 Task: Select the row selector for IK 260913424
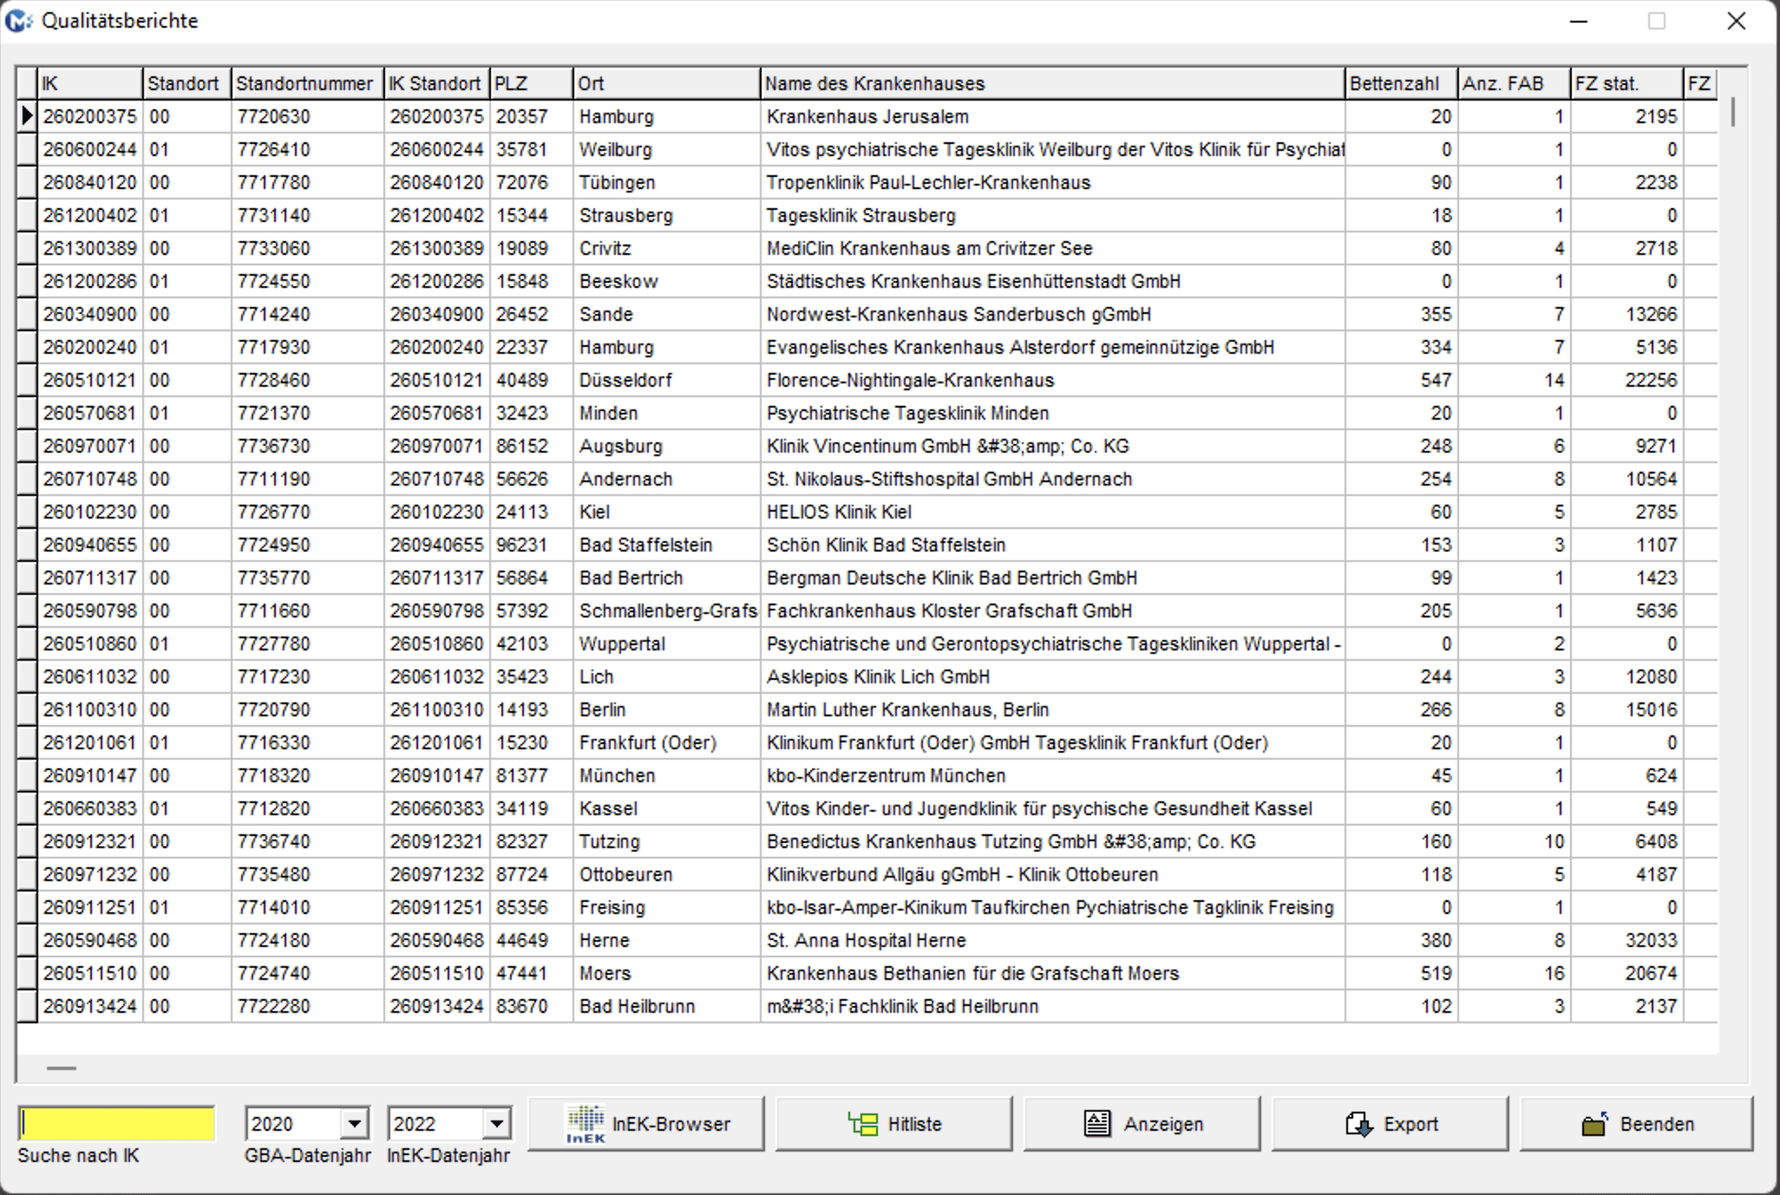(27, 1006)
